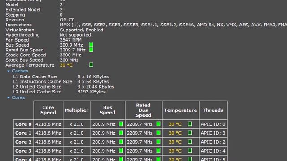Image resolution: width=287 pixels, height=161 pixels.
Task: Click the summary 'Rated Bus Speed' label above the table
Action: pyautogui.click(x=25, y=50)
